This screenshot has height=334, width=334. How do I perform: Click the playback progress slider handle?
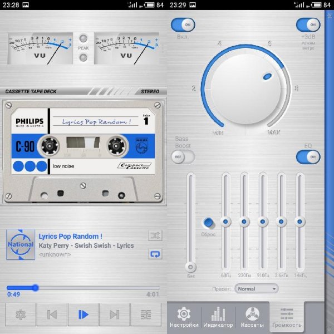36,288
